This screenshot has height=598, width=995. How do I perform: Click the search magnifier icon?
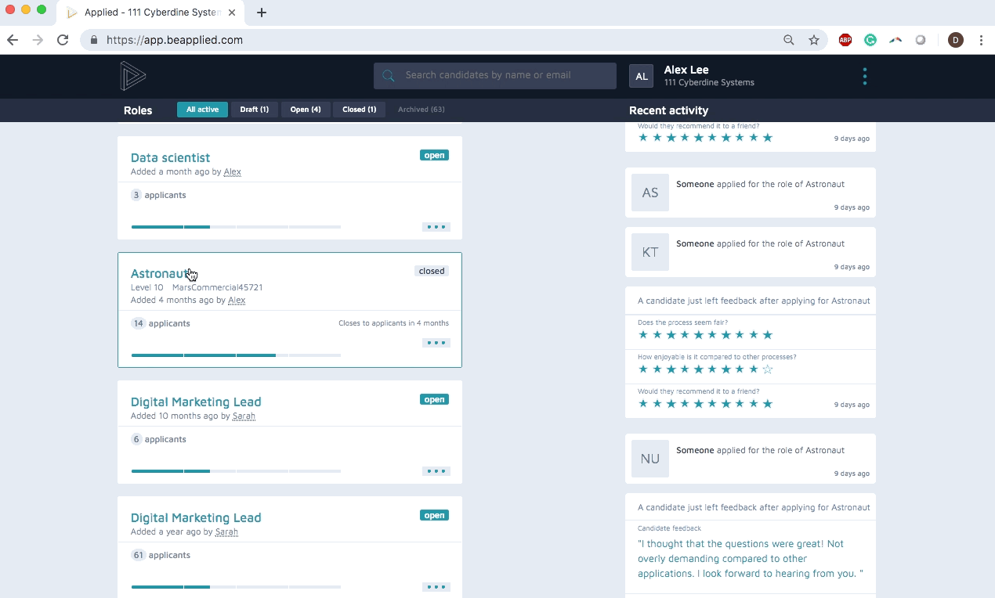click(x=389, y=76)
